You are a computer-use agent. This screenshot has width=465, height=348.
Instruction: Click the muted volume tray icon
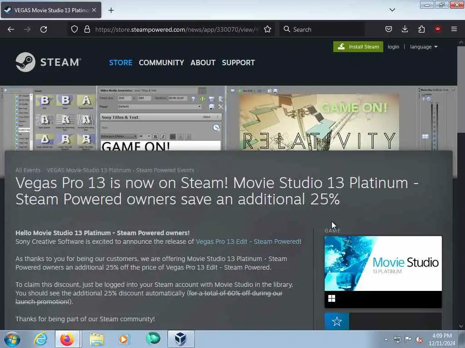point(419,340)
